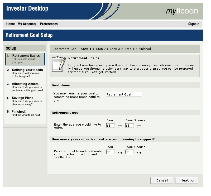Click your years of retirement field

click(x=110, y=152)
